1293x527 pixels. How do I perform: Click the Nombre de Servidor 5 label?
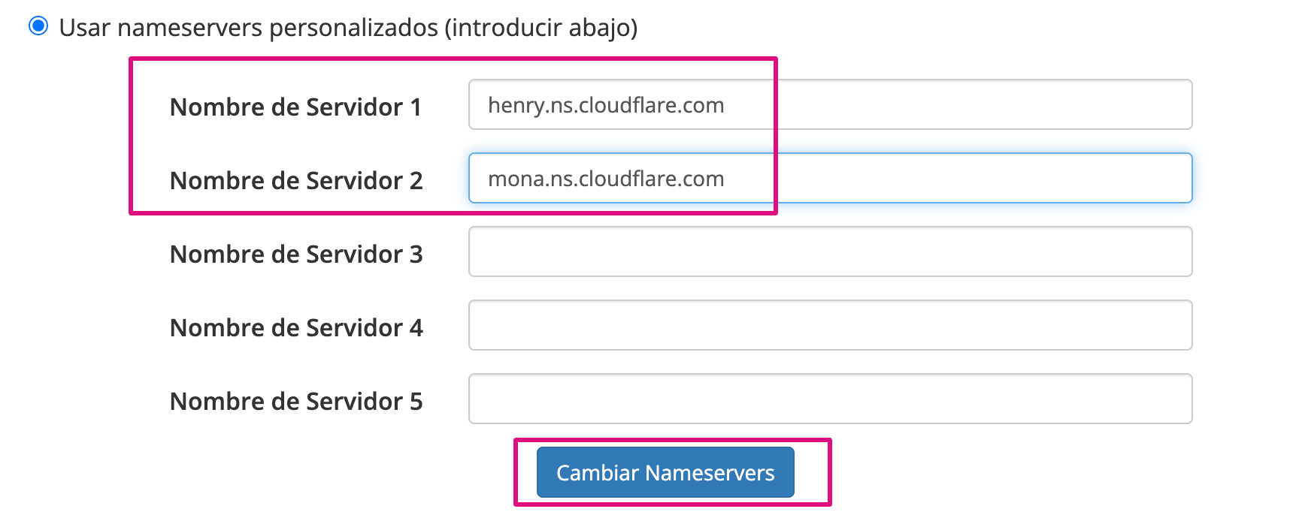pos(296,401)
